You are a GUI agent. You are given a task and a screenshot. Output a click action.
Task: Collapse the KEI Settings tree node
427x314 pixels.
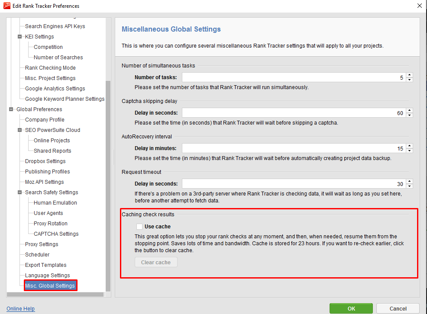coord(19,37)
